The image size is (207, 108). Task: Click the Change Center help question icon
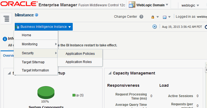pyautogui.click(x=141, y=17)
